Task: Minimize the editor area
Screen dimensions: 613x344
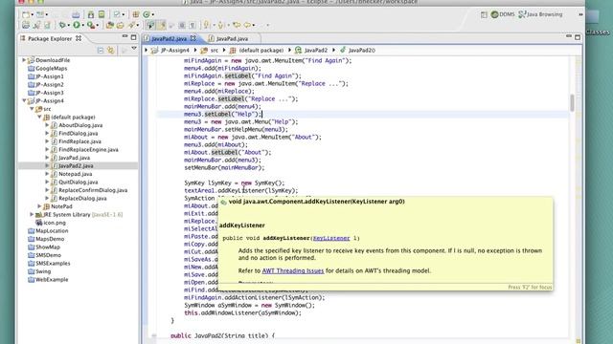Action: [x=568, y=36]
